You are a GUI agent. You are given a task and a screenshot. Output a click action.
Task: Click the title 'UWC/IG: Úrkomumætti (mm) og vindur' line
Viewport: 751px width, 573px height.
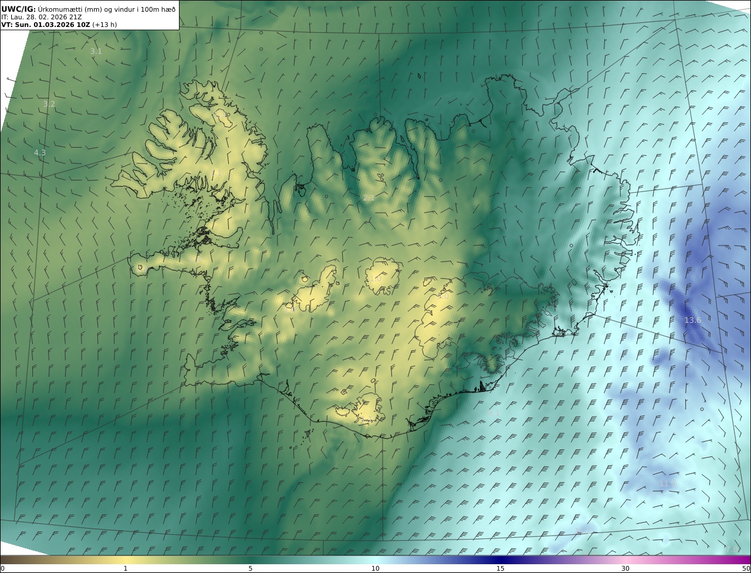tap(88, 9)
